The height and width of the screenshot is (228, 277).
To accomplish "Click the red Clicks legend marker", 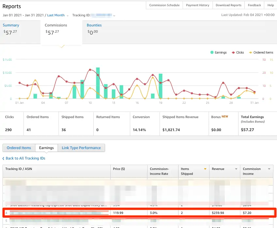I will [233, 53].
